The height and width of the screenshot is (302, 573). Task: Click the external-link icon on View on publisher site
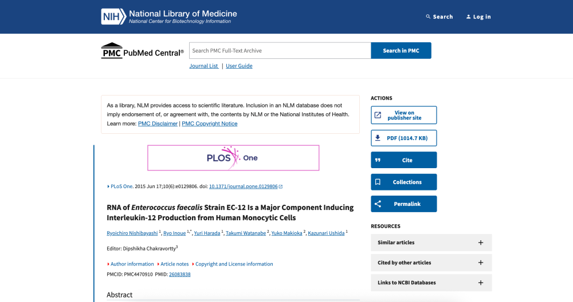click(x=378, y=116)
